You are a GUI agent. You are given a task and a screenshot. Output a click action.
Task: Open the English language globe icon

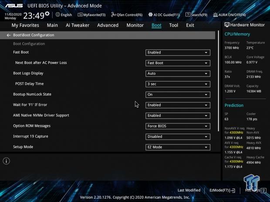58,15
